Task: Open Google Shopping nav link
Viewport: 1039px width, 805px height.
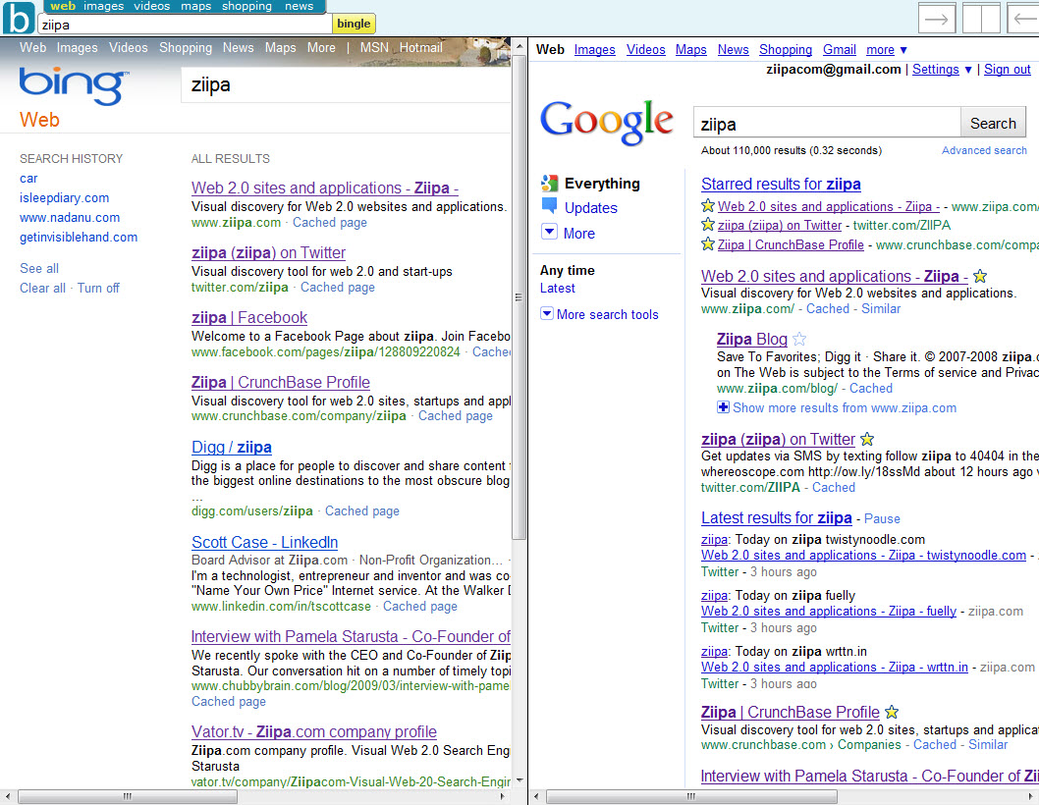Action: click(x=786, y=50)
